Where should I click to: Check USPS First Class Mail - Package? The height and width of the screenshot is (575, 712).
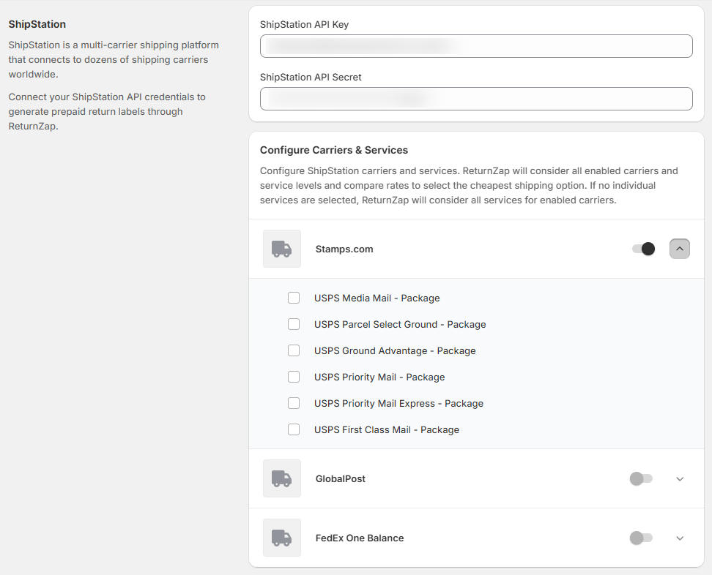click(x=294, y=429)
